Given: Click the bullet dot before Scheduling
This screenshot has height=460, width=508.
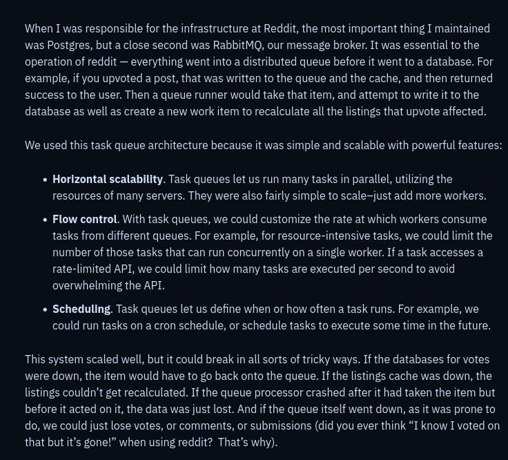Looking at the screenshot, I should click(x=45, y=309).
